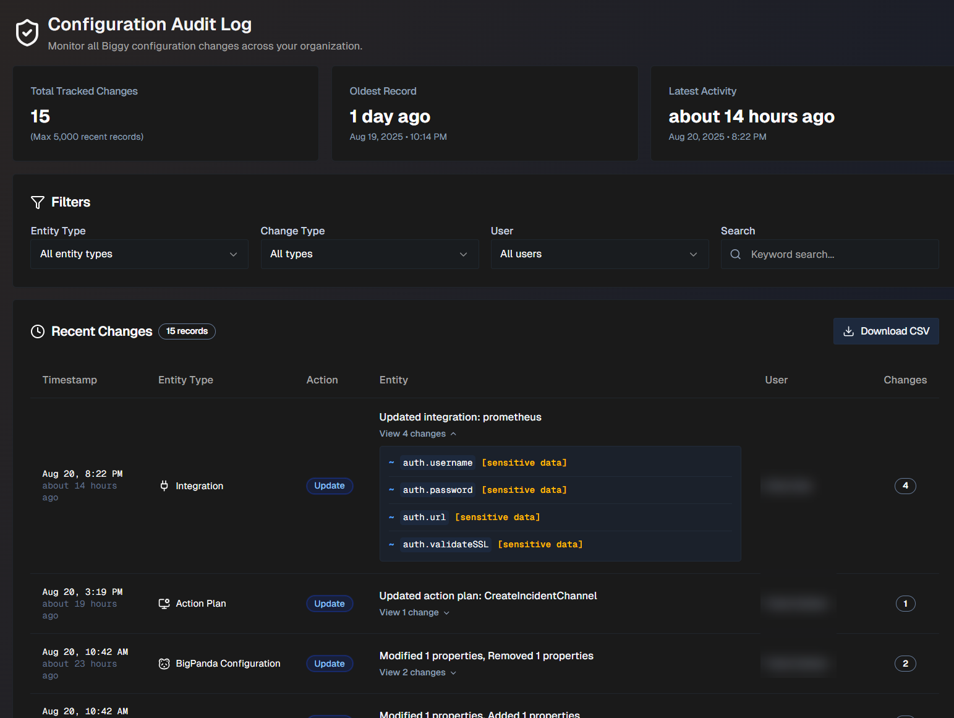
Task: Click the Update badge on the prometheus integration row
Action: click(x=330, y=486)
